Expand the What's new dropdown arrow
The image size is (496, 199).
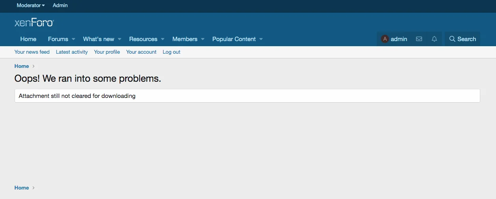pyautogui.click(x=120, y=39)
